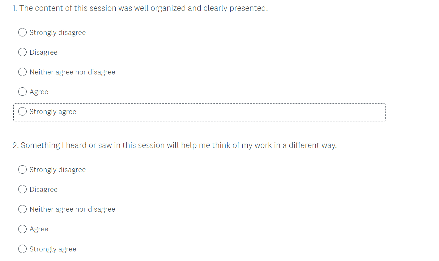The image size is (439, 261).
Task: Select 'Agree' radio button for question 1
Action: point(22,92)
